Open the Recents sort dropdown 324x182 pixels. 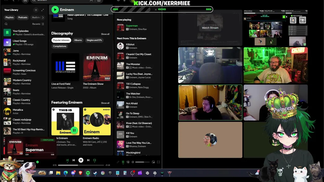click(x=38, y=24)
